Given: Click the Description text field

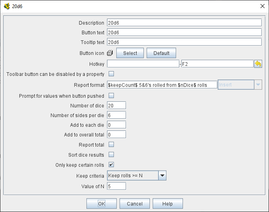Looking at the screenshot, I should tap(184, 23).
